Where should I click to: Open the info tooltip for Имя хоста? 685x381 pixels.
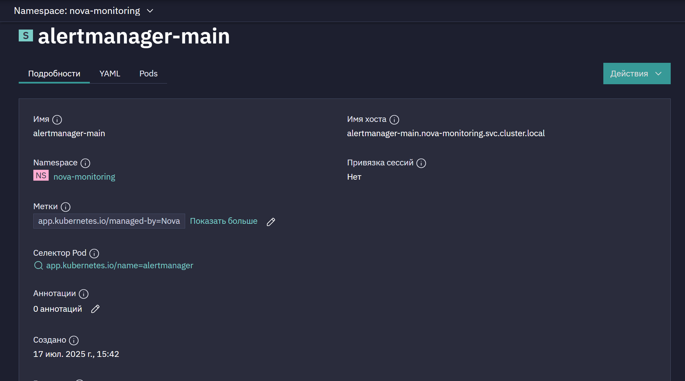pos(394,120)
